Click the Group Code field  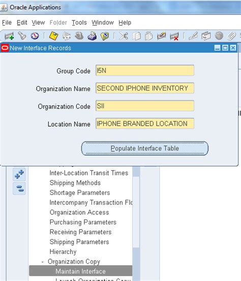[x=145, y=70]
